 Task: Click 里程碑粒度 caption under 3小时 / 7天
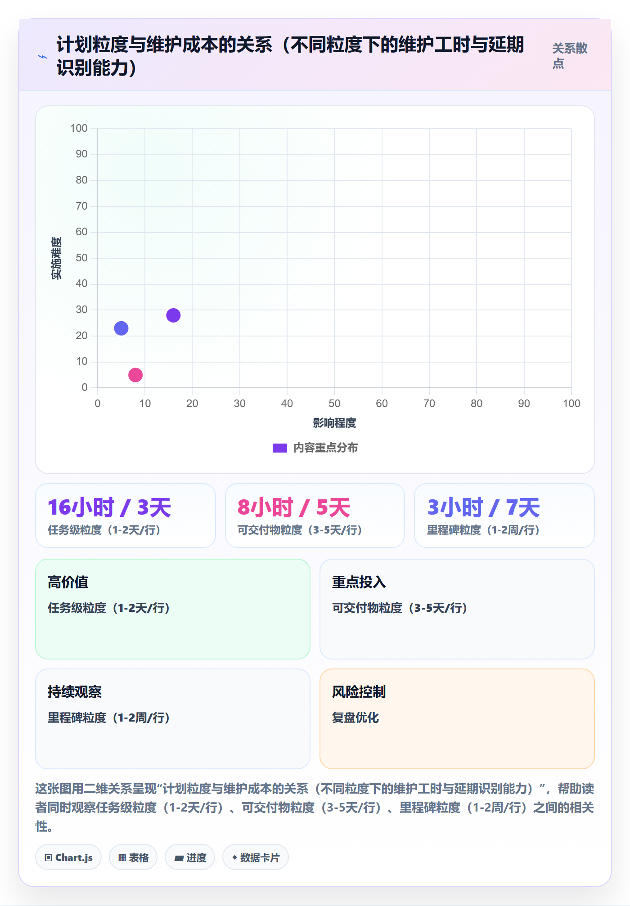(x=484, y=530)
